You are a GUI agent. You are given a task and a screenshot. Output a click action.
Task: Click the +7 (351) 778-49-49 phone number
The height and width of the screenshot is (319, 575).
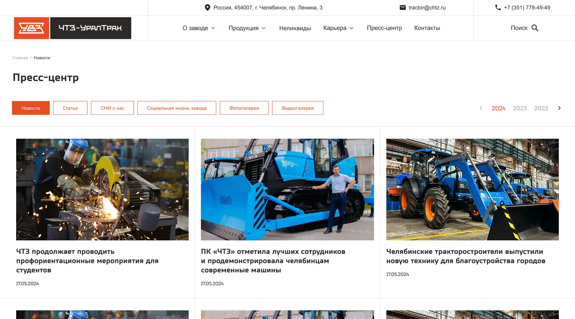527,8
